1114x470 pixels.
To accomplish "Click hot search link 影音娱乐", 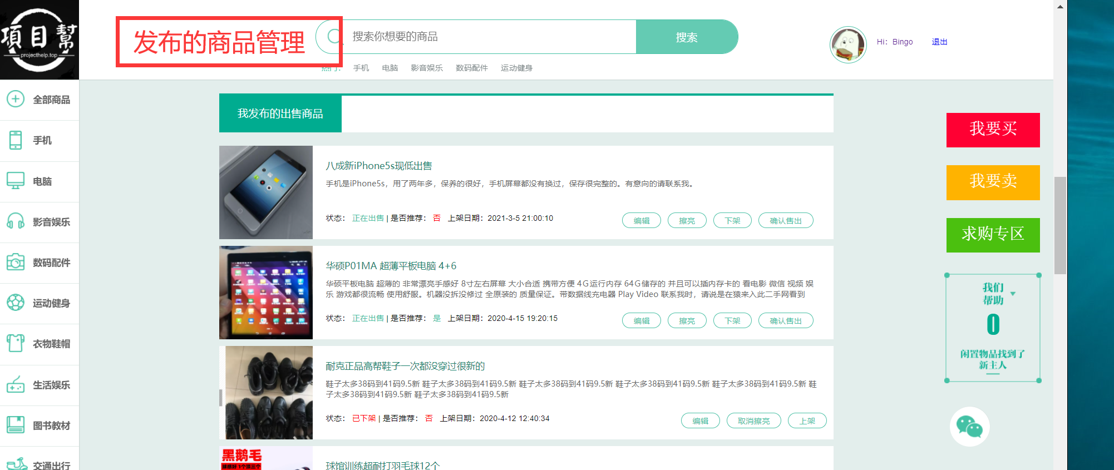I will (427, 68).
